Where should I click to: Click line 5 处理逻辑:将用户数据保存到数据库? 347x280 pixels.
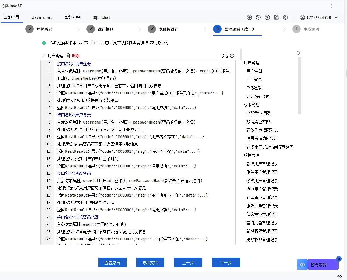point(88,100)
